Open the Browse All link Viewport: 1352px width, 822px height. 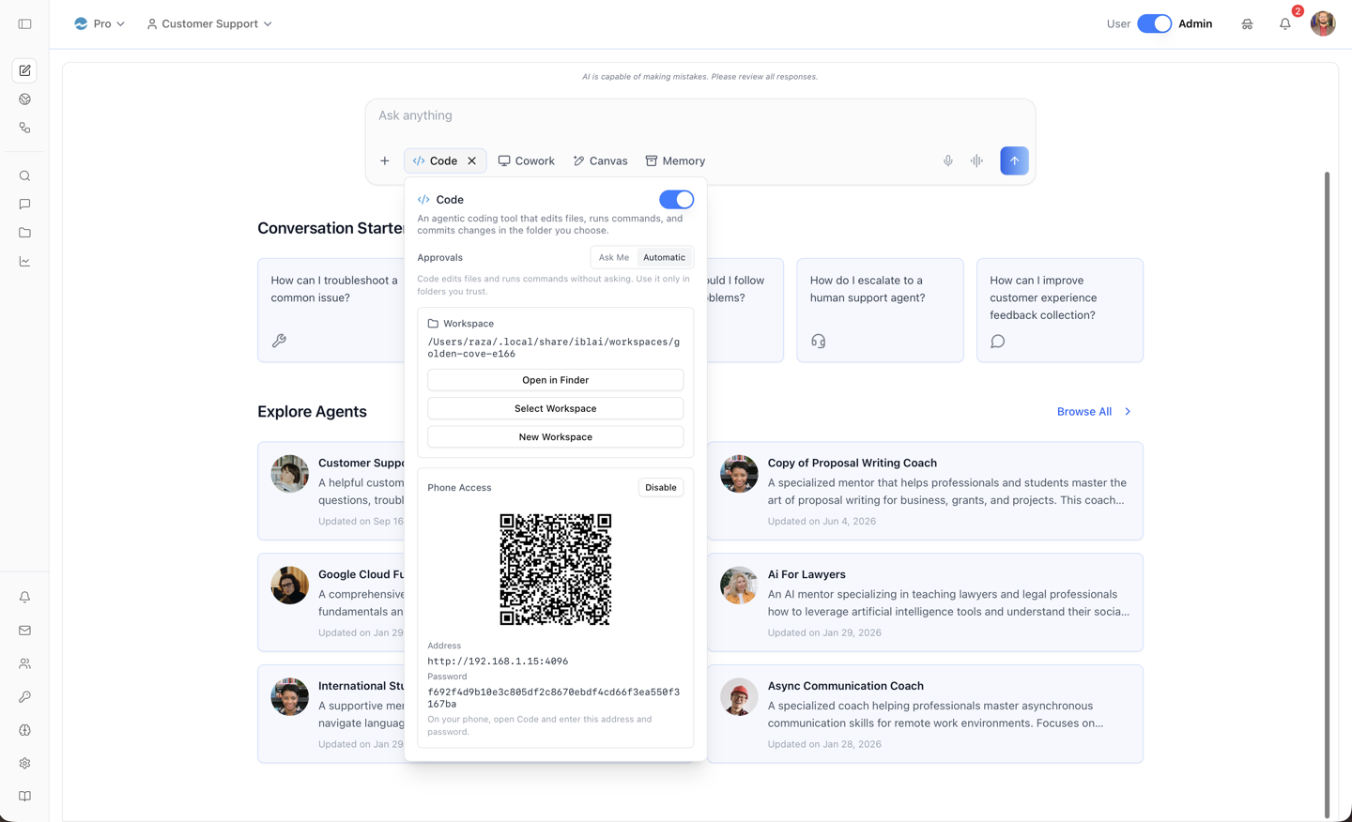pyautogui.click(x=1084, y=412)
